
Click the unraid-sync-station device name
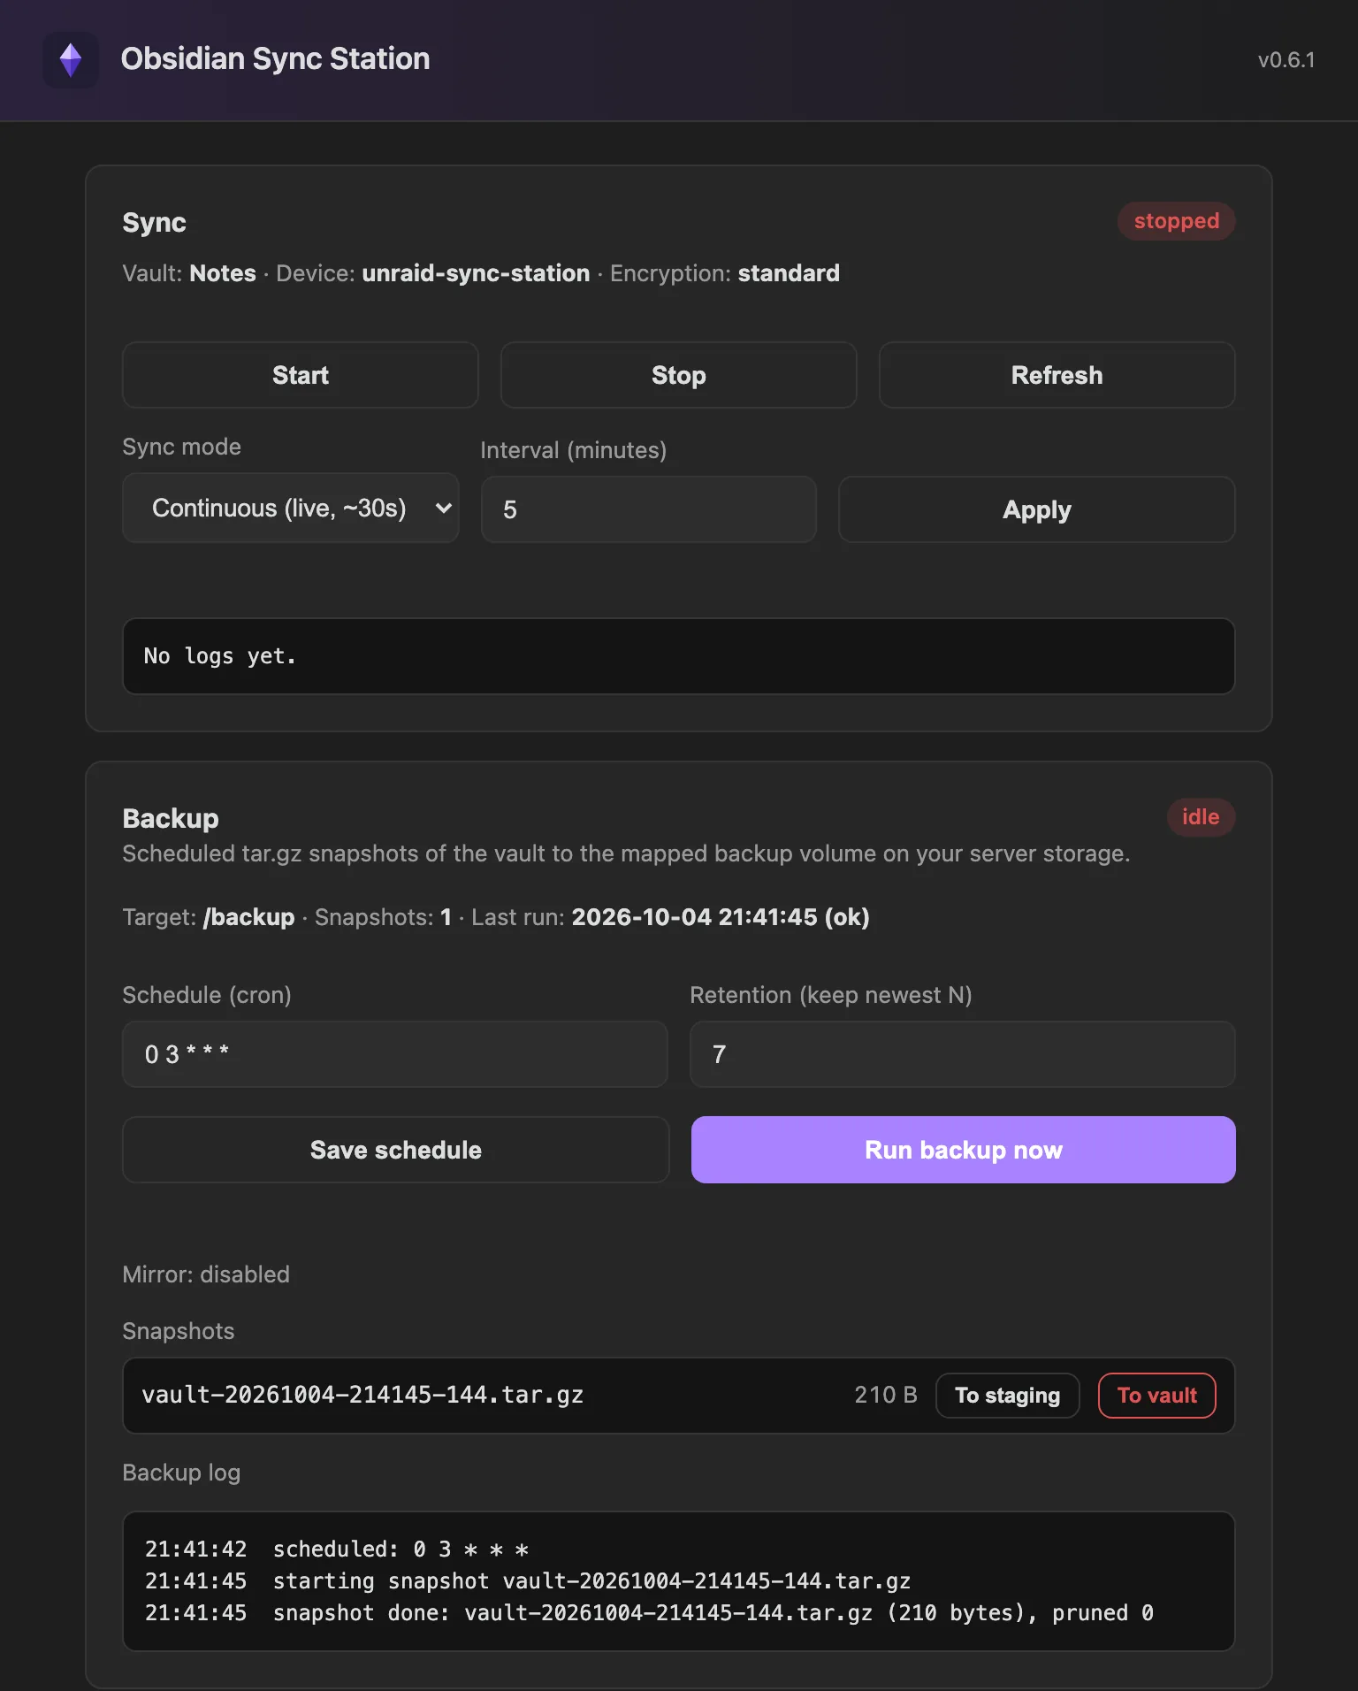coord(476,273)
